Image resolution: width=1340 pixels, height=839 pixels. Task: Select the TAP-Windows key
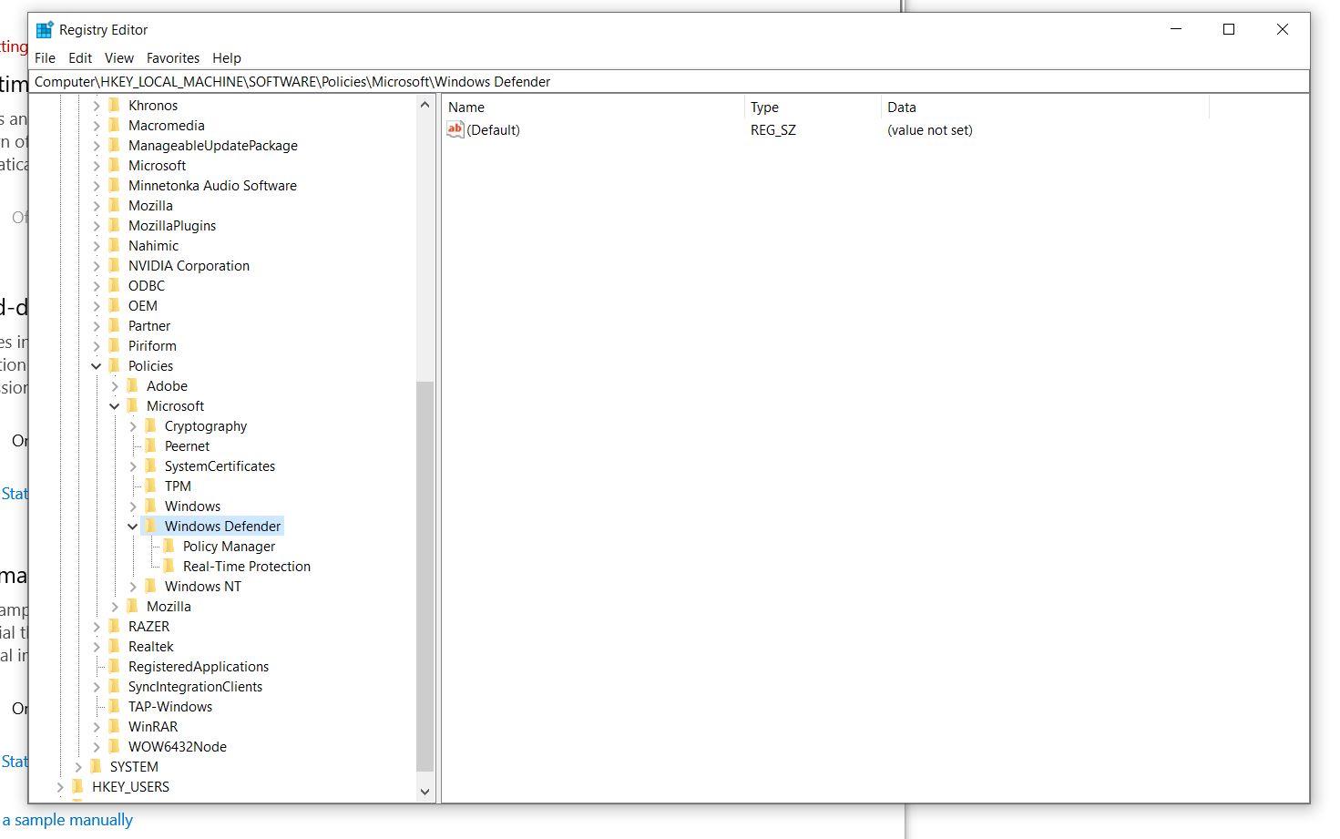(170, 706)
